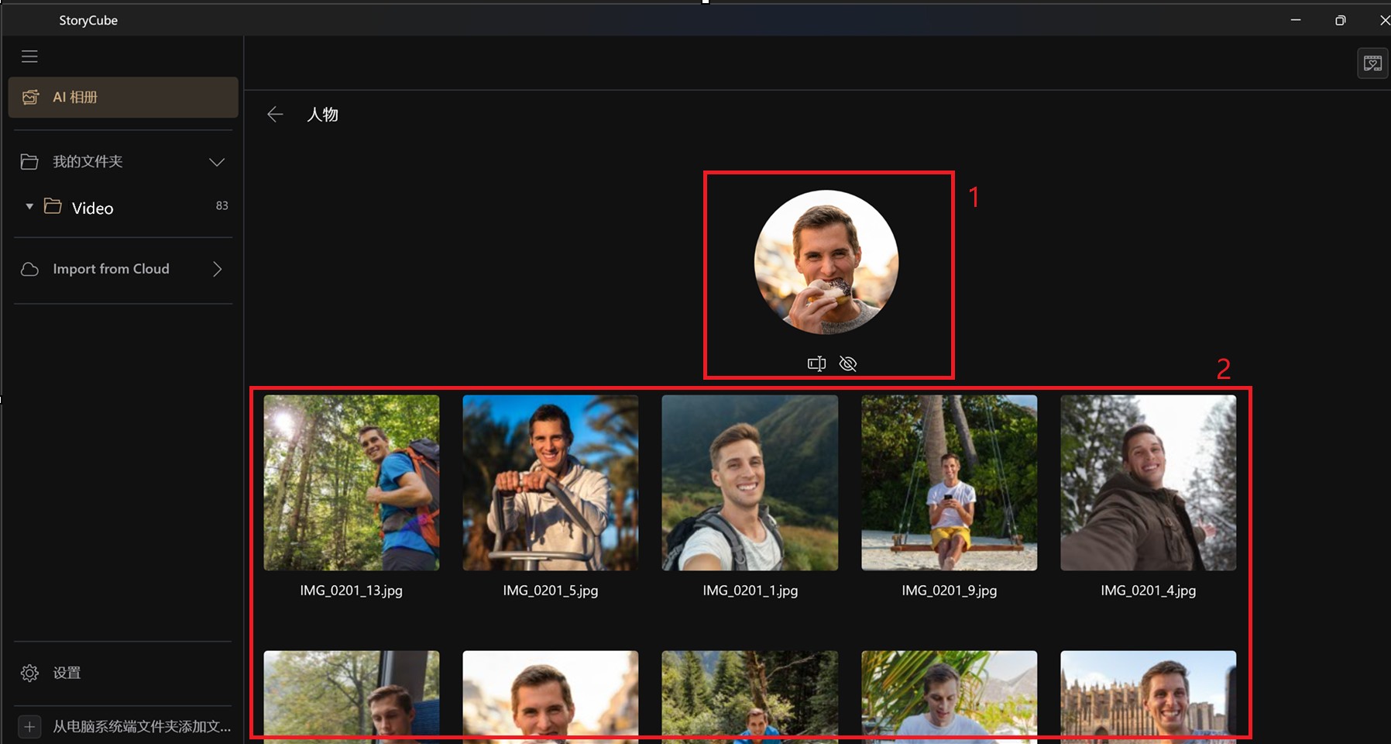The image size is (1391, 744).
Task: Open Import from Cloud
Action: tap(123, 269)
